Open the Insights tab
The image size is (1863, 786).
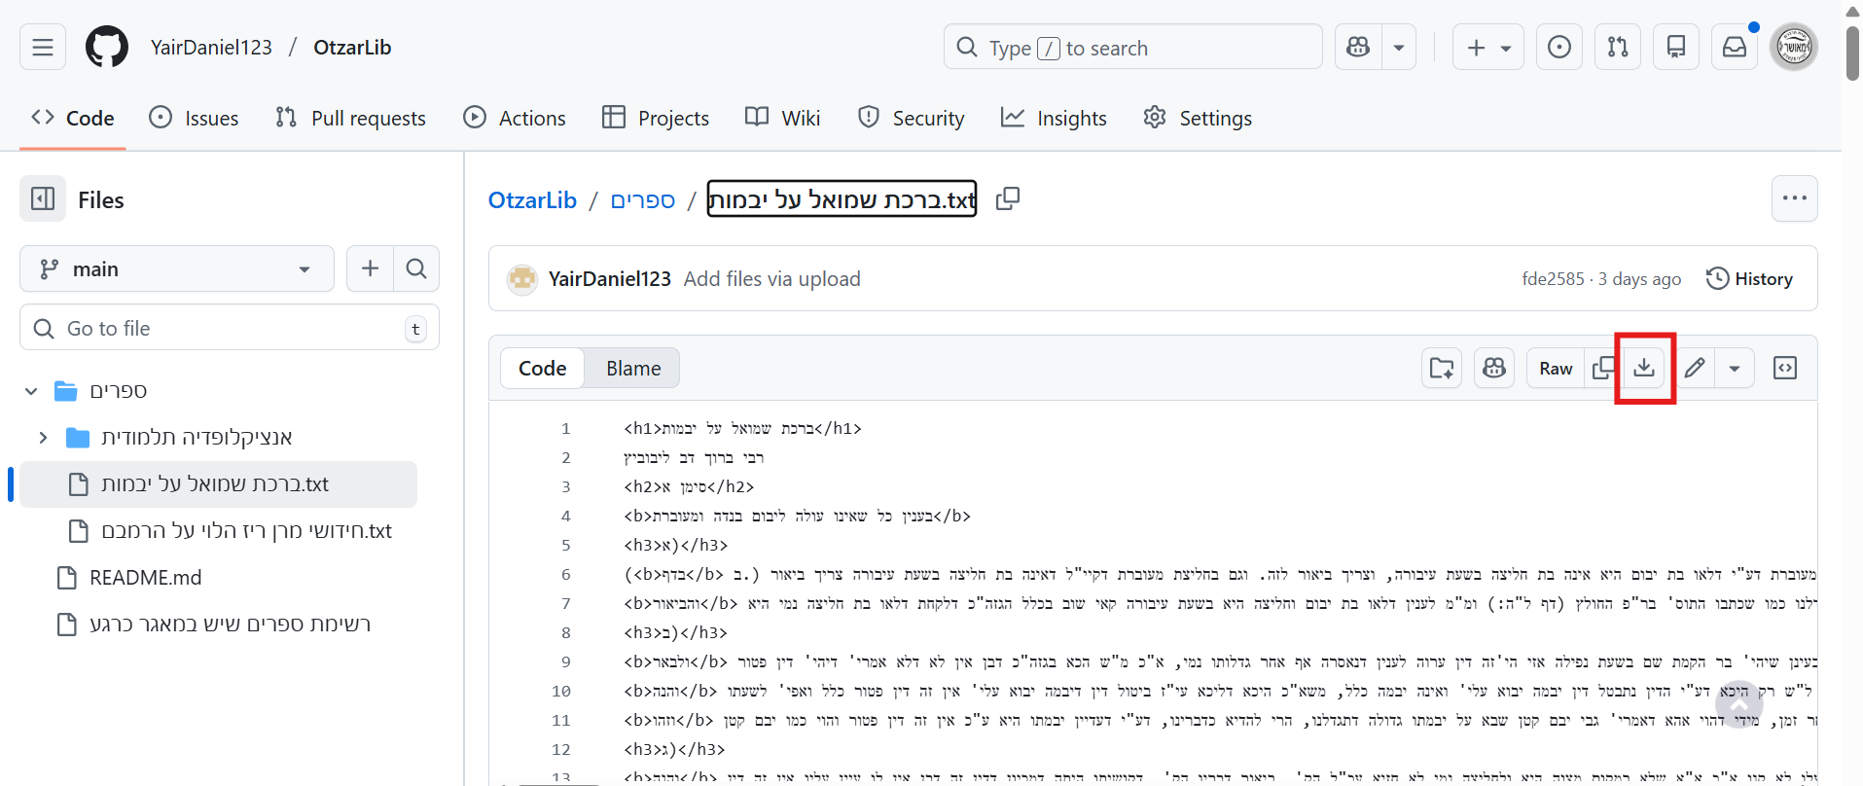(x=1054, y=118)
